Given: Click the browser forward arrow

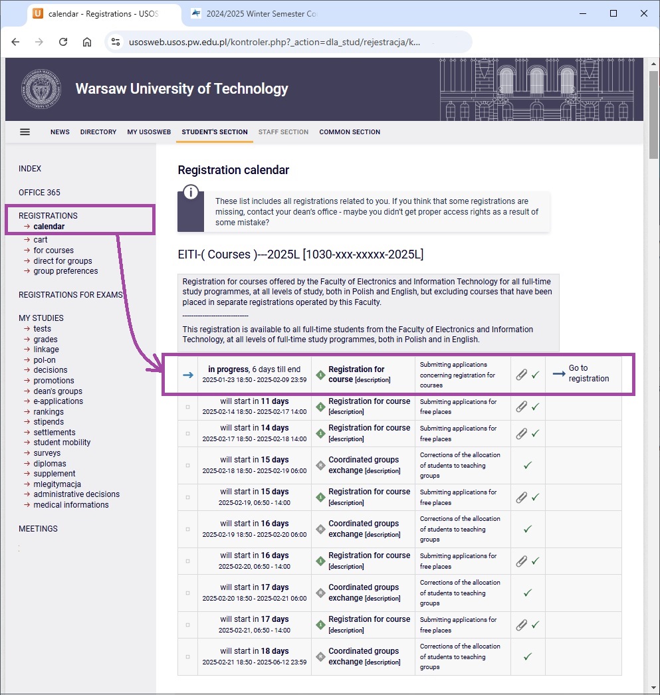Looking at the screenshot, I should (39, 42).
